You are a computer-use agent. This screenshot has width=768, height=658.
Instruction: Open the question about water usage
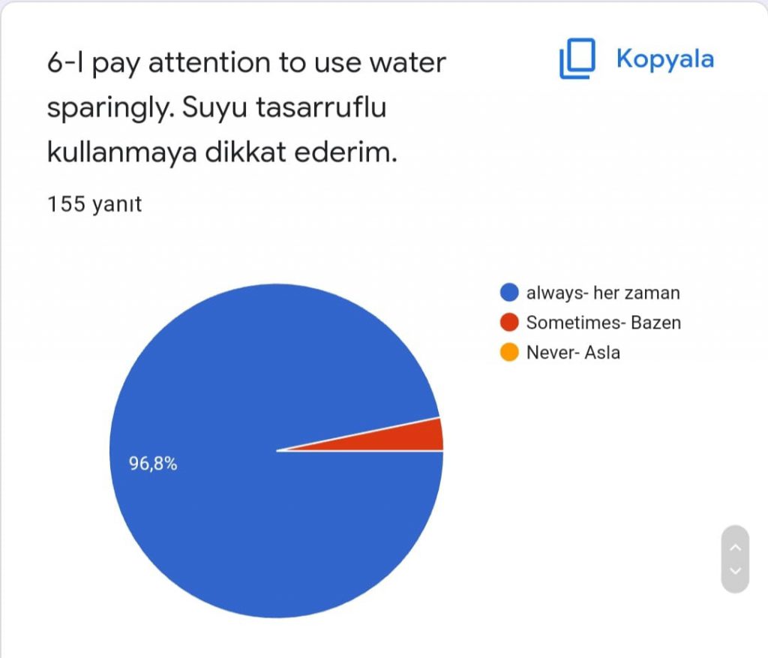click(247, 107)
